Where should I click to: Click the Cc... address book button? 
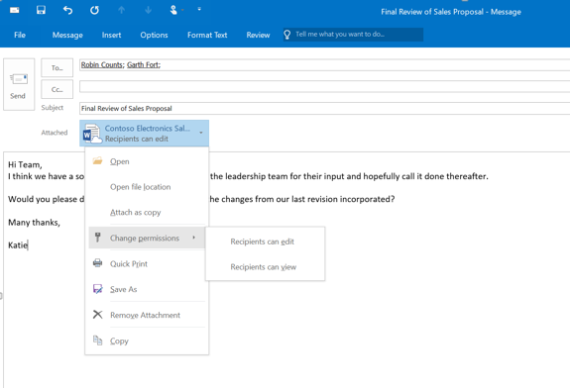[x=57, y=89]
